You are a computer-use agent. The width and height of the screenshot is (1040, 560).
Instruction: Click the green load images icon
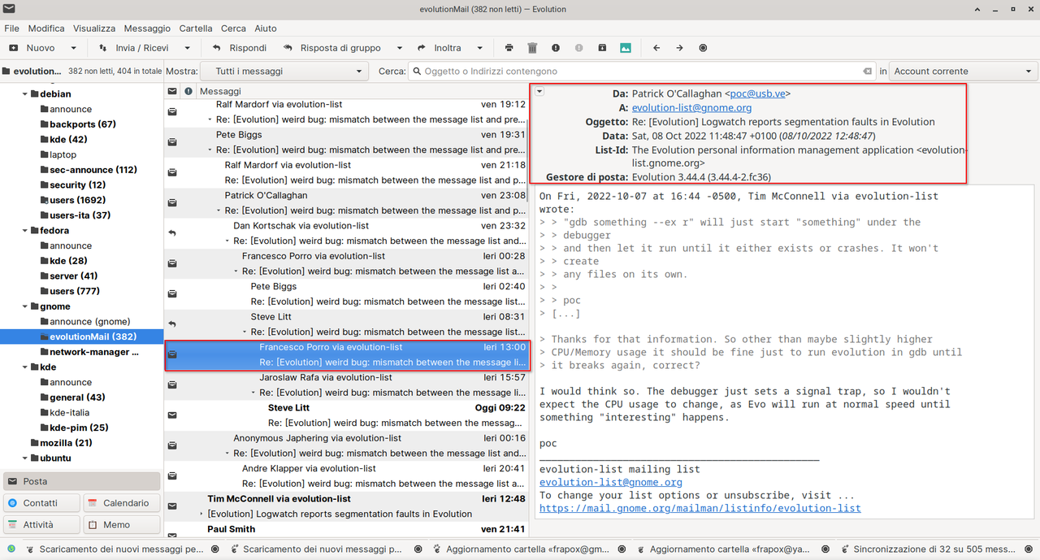pyautogui.click(x=626, y=48)
